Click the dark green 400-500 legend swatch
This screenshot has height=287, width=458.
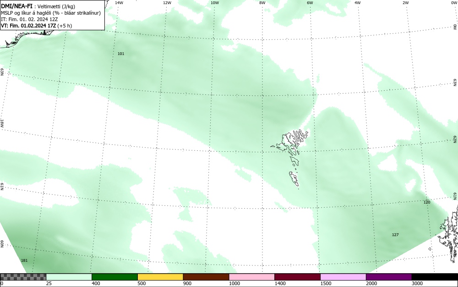[x=114, y=277]
